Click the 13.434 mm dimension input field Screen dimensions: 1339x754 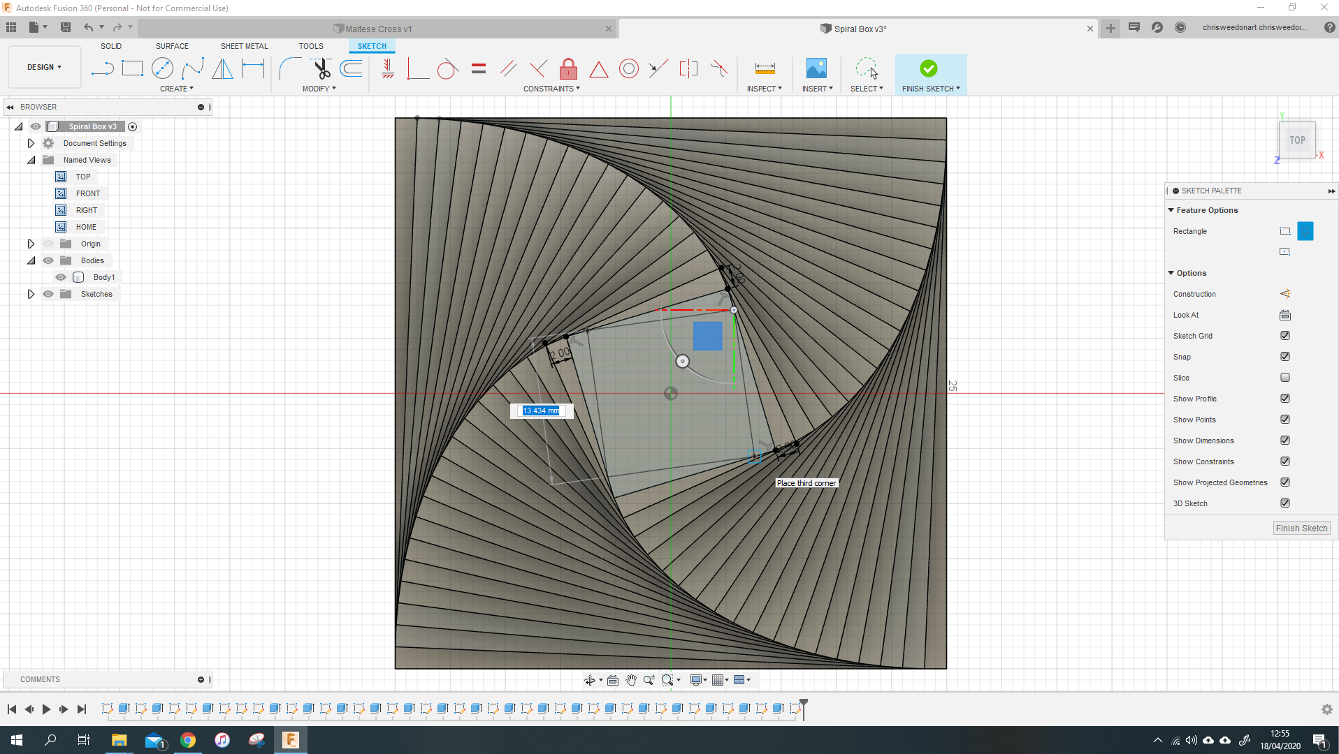[542, 411]
